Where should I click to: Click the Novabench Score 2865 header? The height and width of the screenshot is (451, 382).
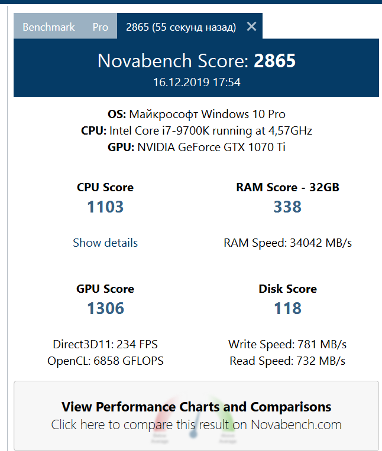pyautogui.click(x=196, y=61)
